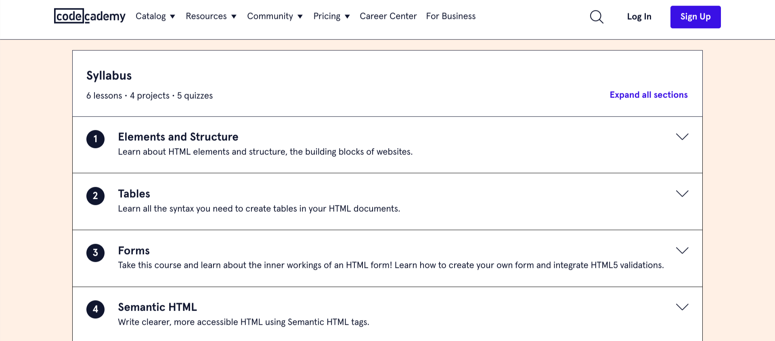This screenshot has width=775, height=341.
Task: Expand the Tables section chevron
Action: click(x=682, y=194)
